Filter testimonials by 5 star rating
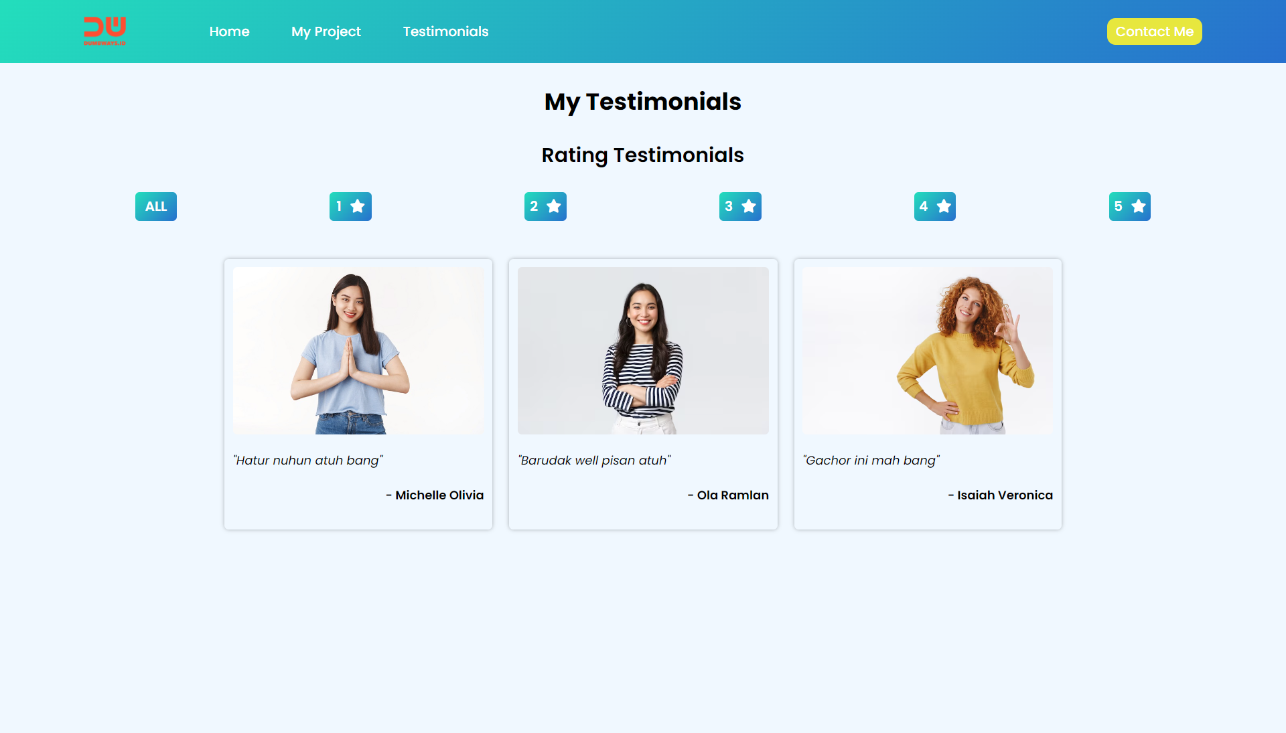Viewport: 1286px width, 733px height. (1129, 206)
